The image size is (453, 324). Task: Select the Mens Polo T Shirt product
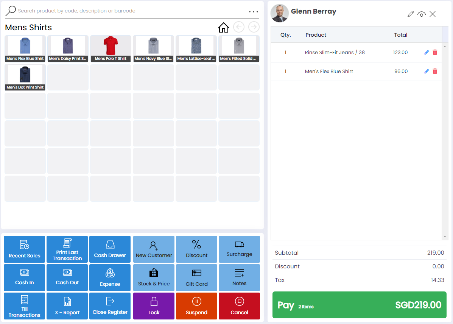coord(111,48)
